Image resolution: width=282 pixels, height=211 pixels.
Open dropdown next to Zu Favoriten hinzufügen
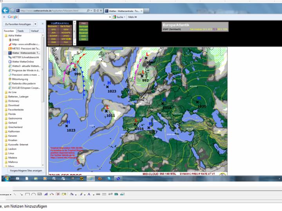click(36, 24)
